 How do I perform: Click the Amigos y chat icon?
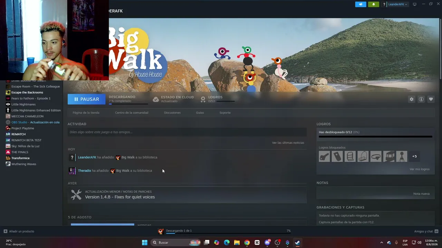436,231
